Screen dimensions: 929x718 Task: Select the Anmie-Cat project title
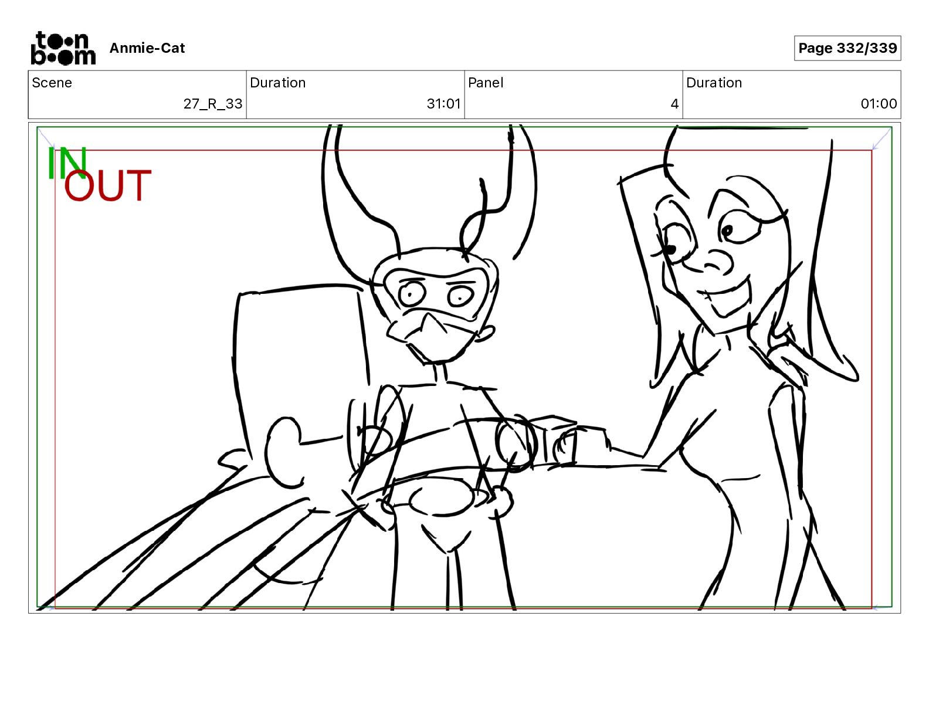click(x=147, y=48)
